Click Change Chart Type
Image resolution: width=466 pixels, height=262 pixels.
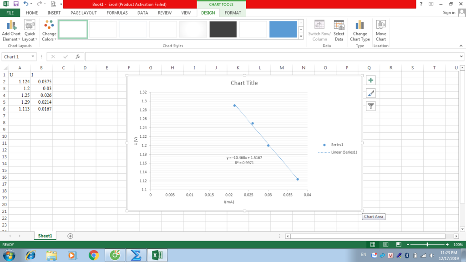point(360,30)
